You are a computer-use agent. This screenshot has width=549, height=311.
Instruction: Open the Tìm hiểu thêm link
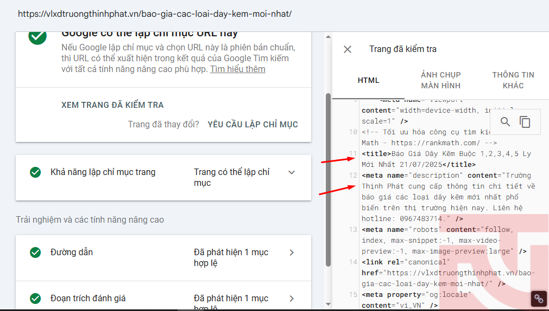click(238, 69)
